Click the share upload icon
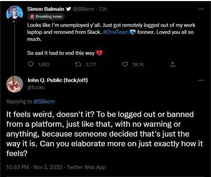This screenshot has height=177, width=211. (172, 64)
